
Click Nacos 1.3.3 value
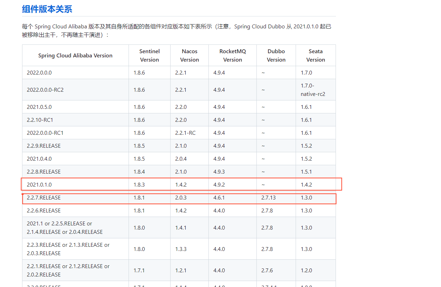(x=181, y=249)
